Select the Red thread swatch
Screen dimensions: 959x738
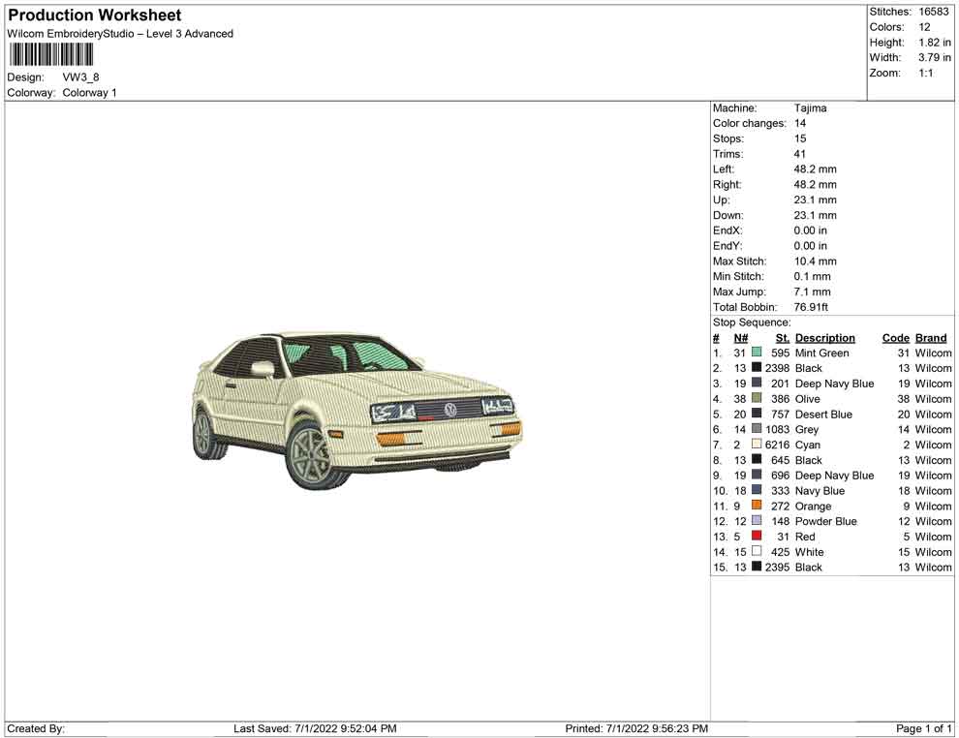tap(757, 537)
